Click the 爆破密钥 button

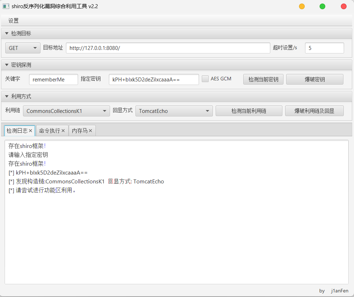[315, 80]
